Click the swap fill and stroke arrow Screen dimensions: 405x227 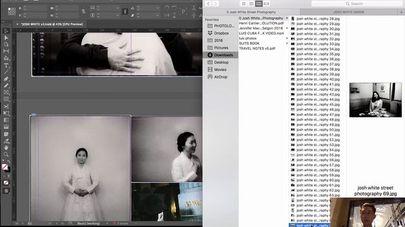(x=9, y=162)
